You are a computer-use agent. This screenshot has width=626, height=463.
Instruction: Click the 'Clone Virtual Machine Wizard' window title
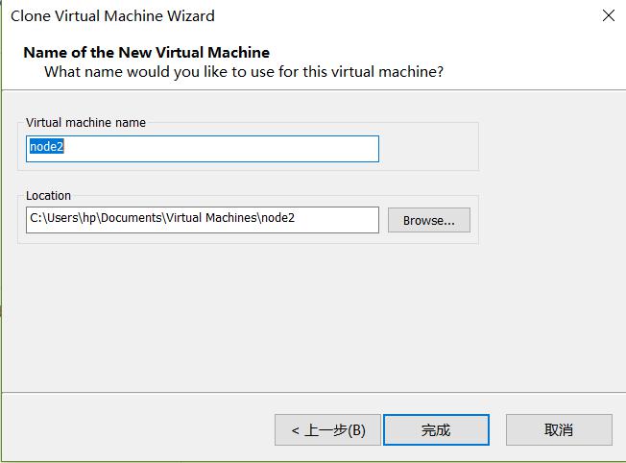coord(112,16)
